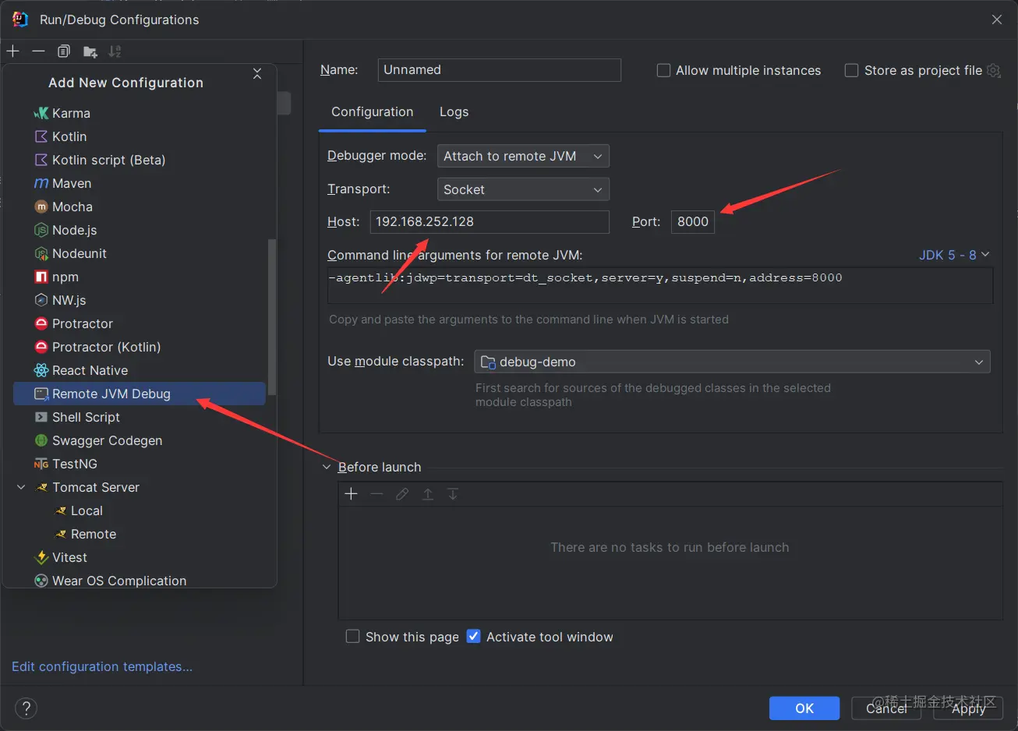Click the Remove Configuration minus icon

38,51
